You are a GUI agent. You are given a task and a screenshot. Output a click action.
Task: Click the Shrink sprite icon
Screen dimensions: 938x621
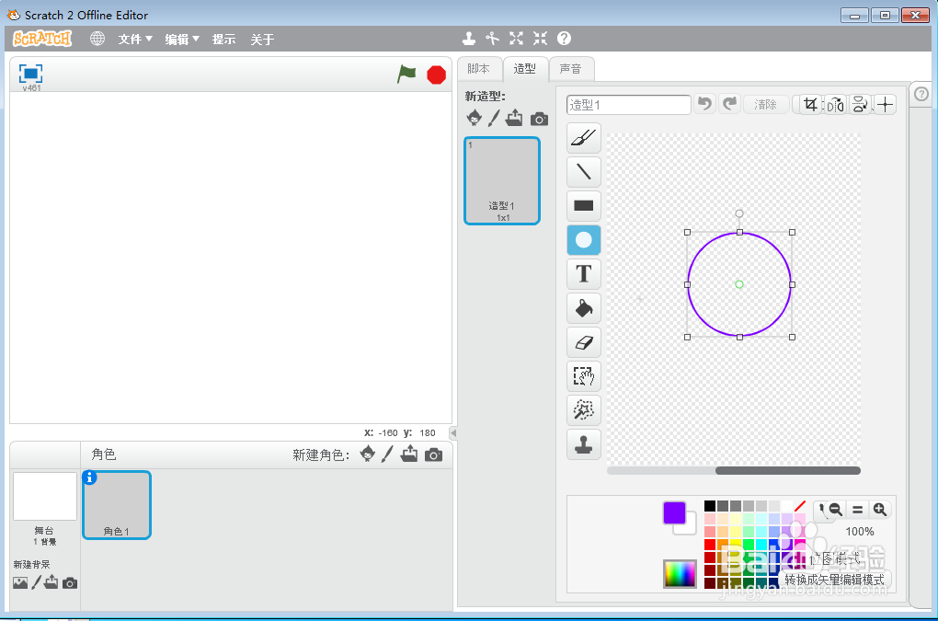pos(540,39)
